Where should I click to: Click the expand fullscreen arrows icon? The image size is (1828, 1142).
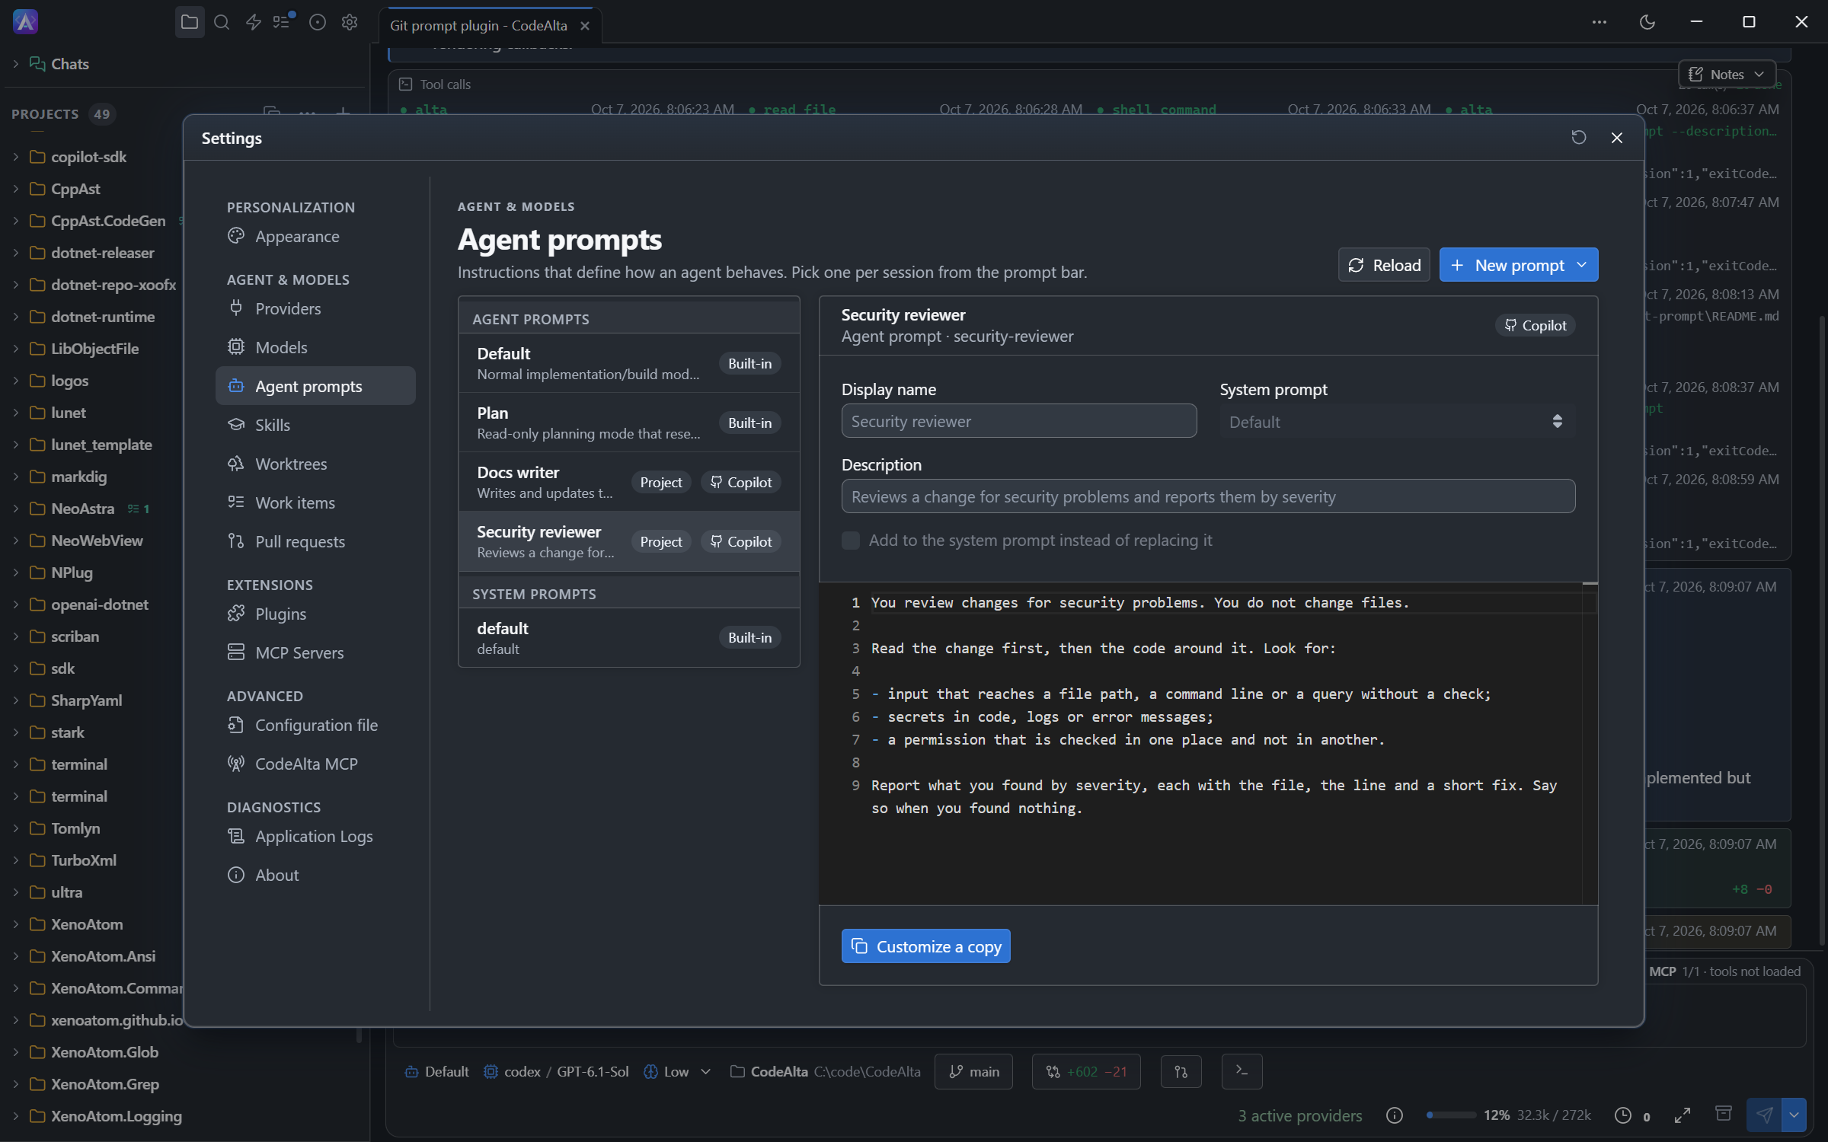[x=1683, y=1115]
